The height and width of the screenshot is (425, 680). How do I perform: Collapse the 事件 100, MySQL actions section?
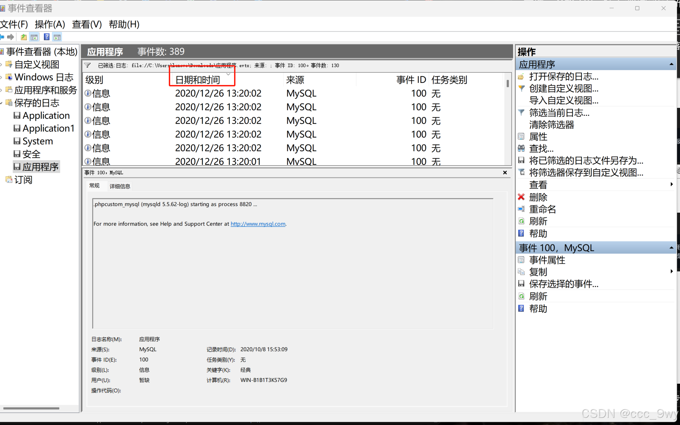671,247
